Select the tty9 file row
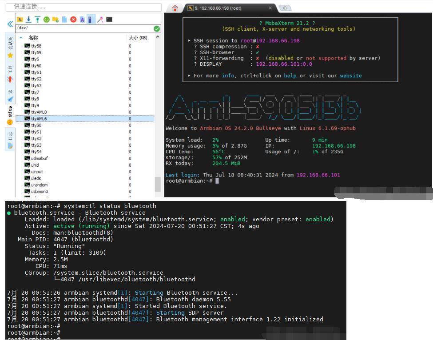Image resolution: width=433 pixels, height=340 pixels. (85, 106)
